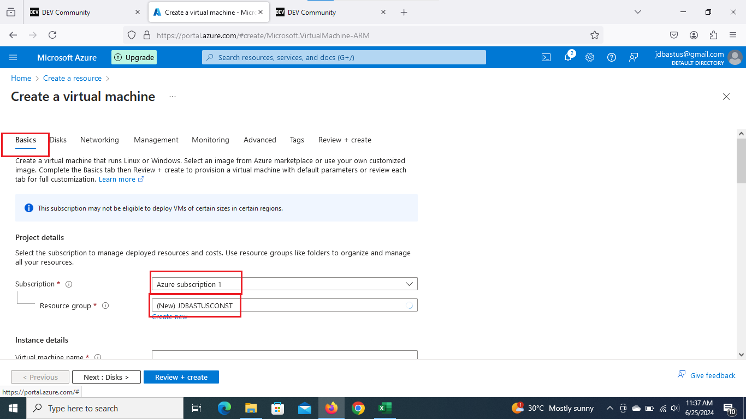Switch to the Advanced tab
Screen dimensions: 746x419
260,140
